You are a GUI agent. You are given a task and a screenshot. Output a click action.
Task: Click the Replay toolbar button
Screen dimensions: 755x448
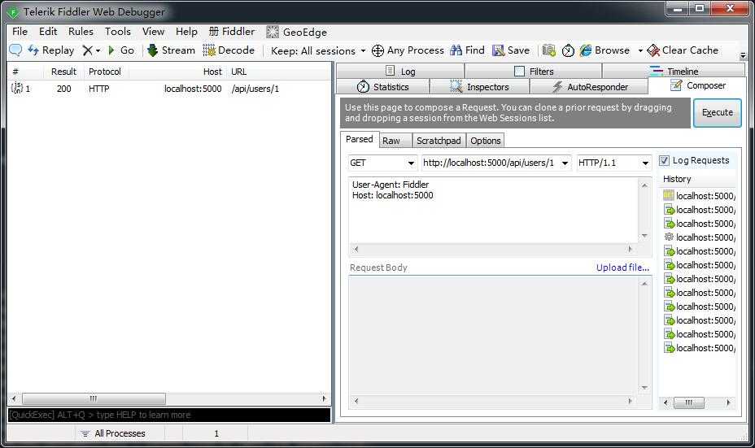51,50
